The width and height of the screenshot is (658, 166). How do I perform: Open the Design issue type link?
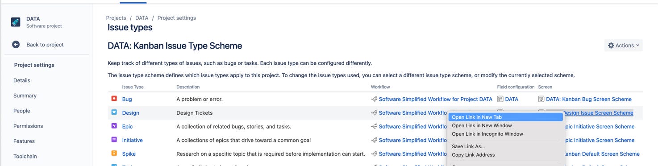tap(131, 113)
